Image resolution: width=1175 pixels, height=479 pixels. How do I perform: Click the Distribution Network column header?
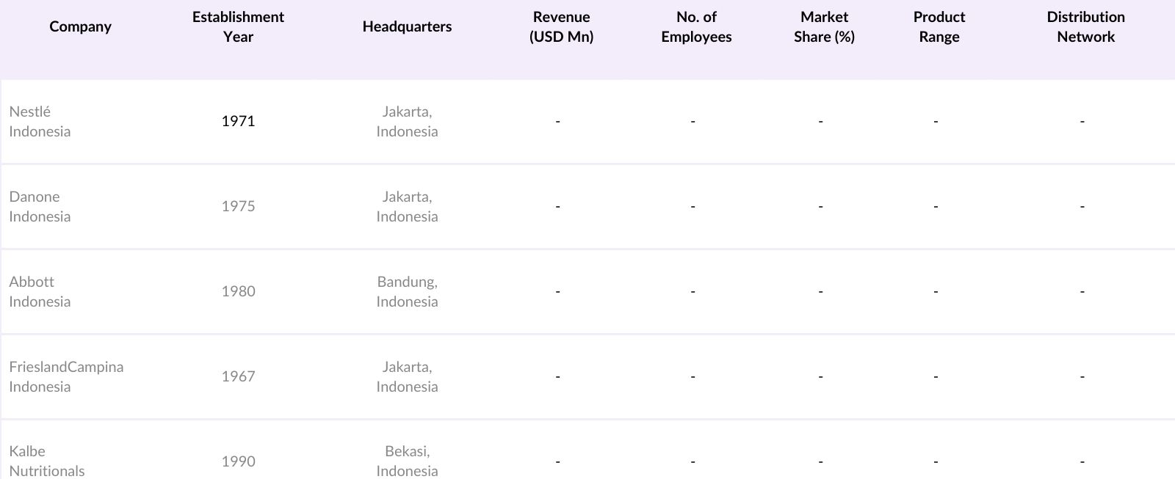tap(1085, 26)
